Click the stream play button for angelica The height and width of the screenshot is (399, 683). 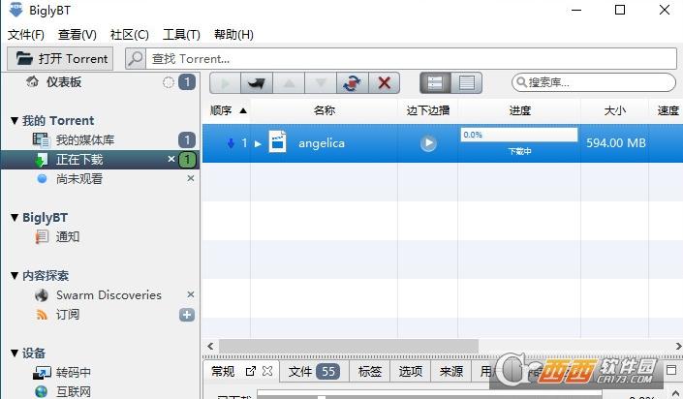428,143
